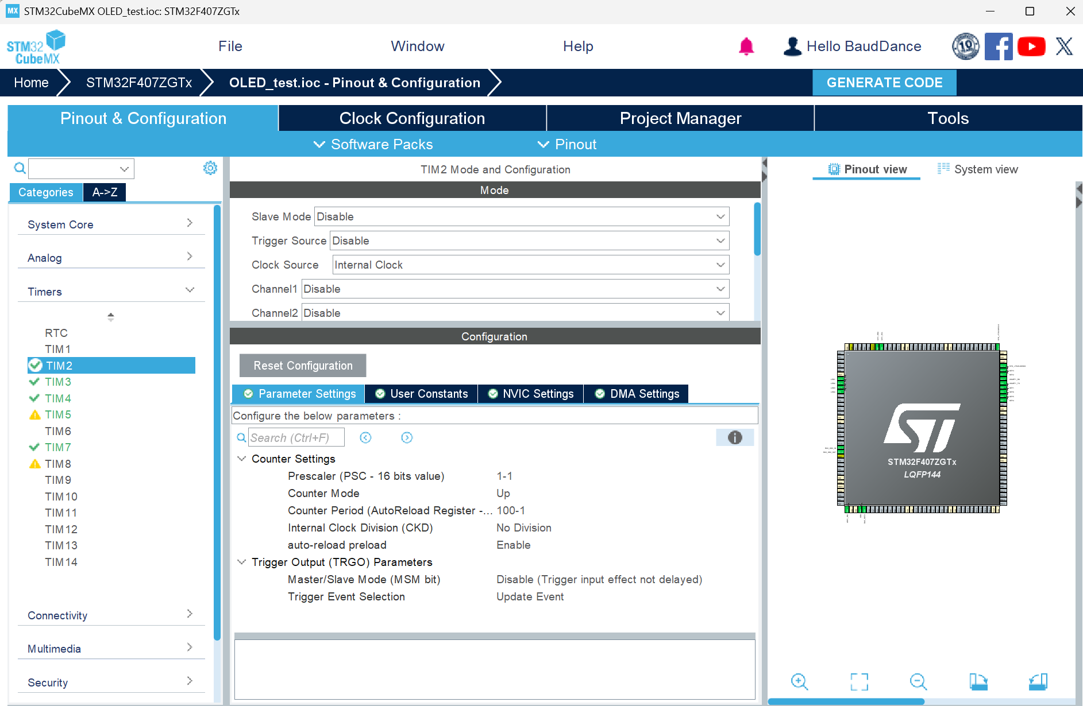Viewport: 1083px width, 706px height.
Task: Open the Clock Source dropdown
Action: [531, 265]
